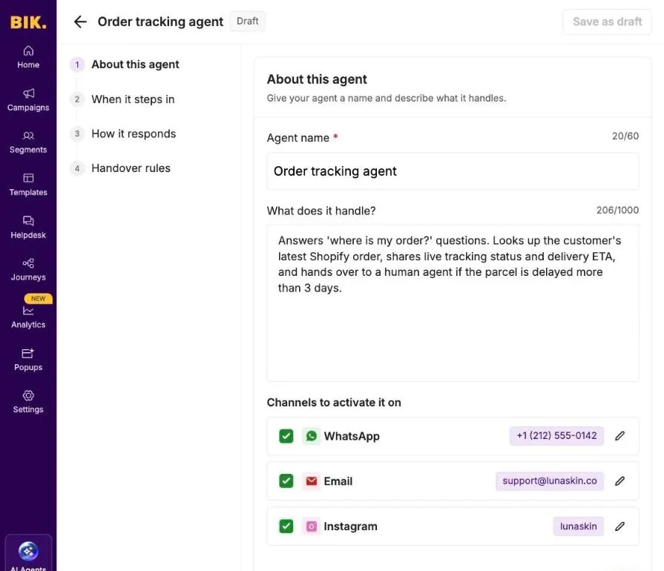Go to step 2 When it steps in
The image size is (664, 571).
pos(123,99)
